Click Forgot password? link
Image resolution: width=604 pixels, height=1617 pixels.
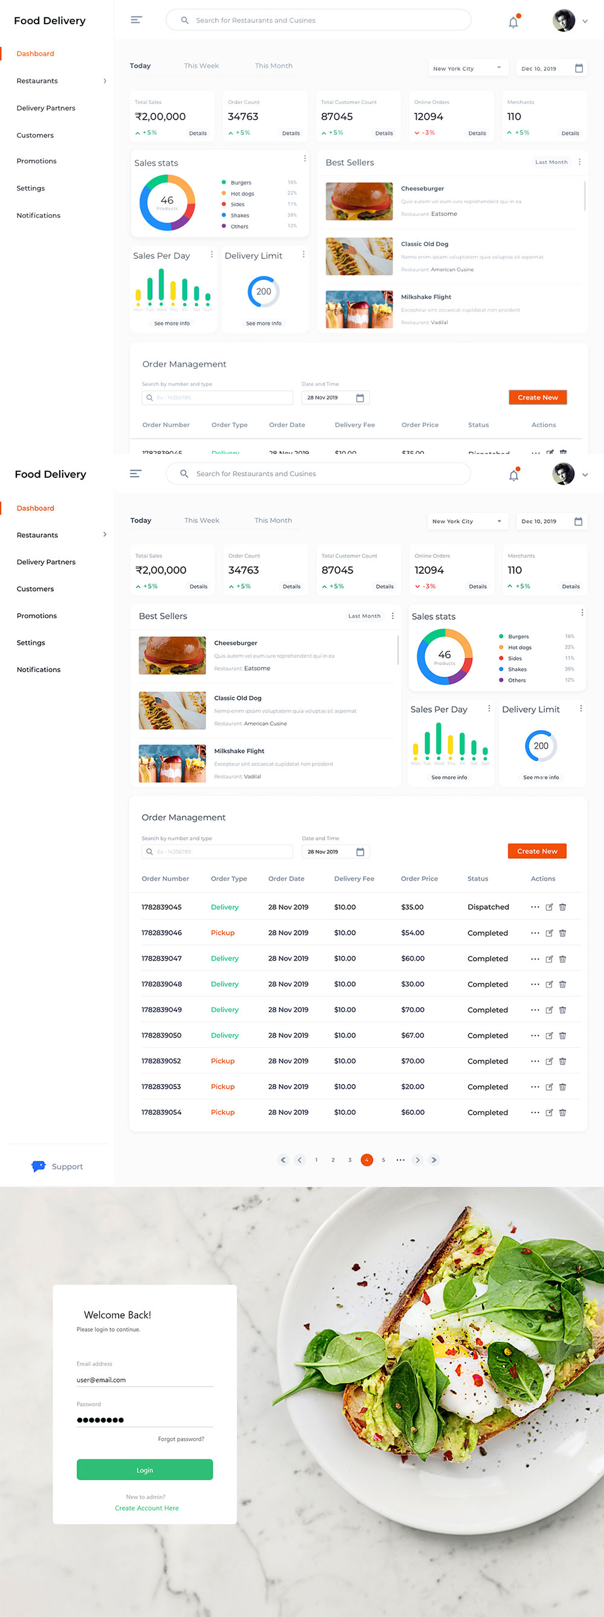[x=181, y=1439]
